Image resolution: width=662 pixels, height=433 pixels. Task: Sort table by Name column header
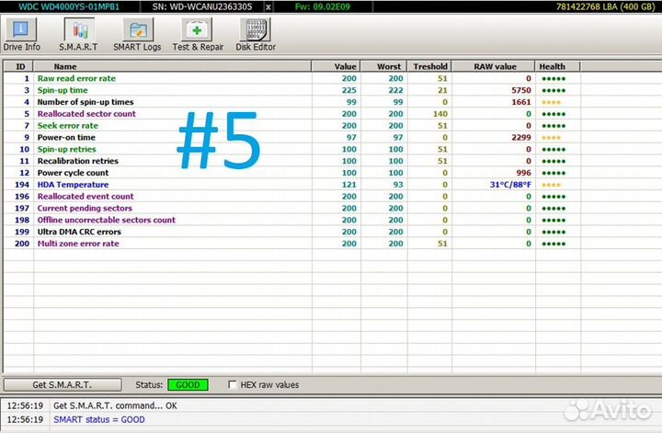pyautogui.click(x=64, y=66)
